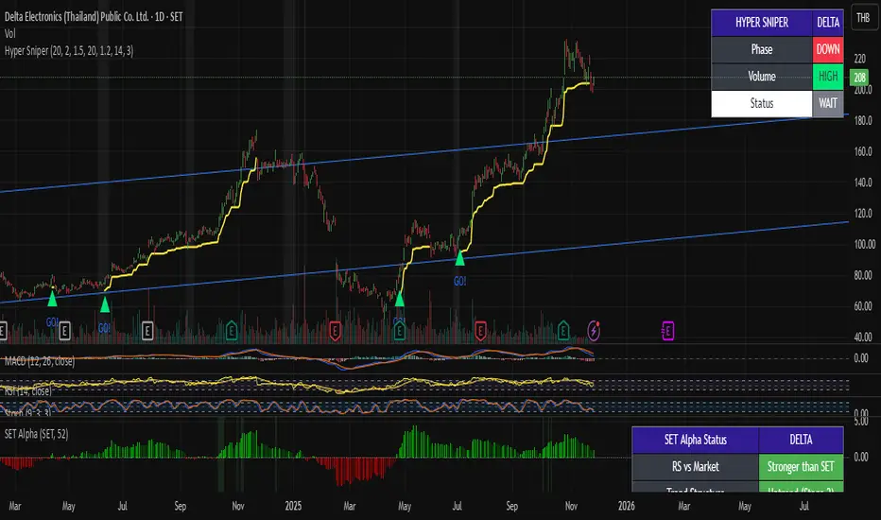Click the Stronger than SET status cell
The image size is (881, 520).
(x=799, y=465)
